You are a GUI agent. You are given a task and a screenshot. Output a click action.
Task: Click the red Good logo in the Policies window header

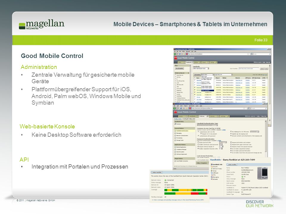click(175, 112)
